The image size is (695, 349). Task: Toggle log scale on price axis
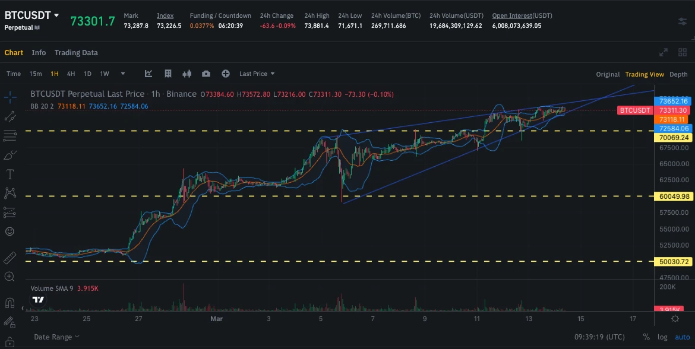coord(662,337)
